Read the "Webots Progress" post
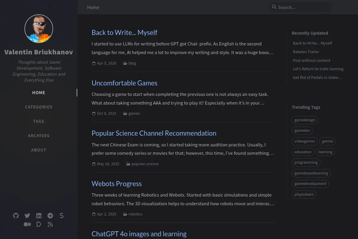Viewport: 358px width, 239px height. (x=117, y=184)
